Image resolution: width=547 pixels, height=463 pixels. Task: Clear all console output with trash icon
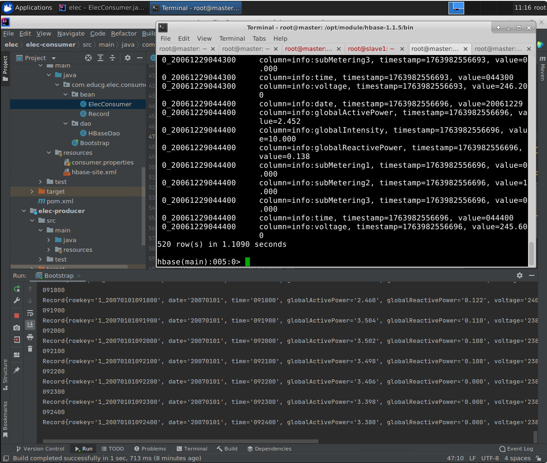pyautogui.click(x=30, y=349)
